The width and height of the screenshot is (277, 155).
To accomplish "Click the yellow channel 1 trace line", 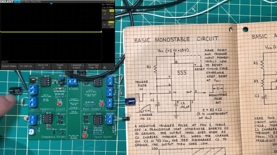I will [x=51, y=32].
